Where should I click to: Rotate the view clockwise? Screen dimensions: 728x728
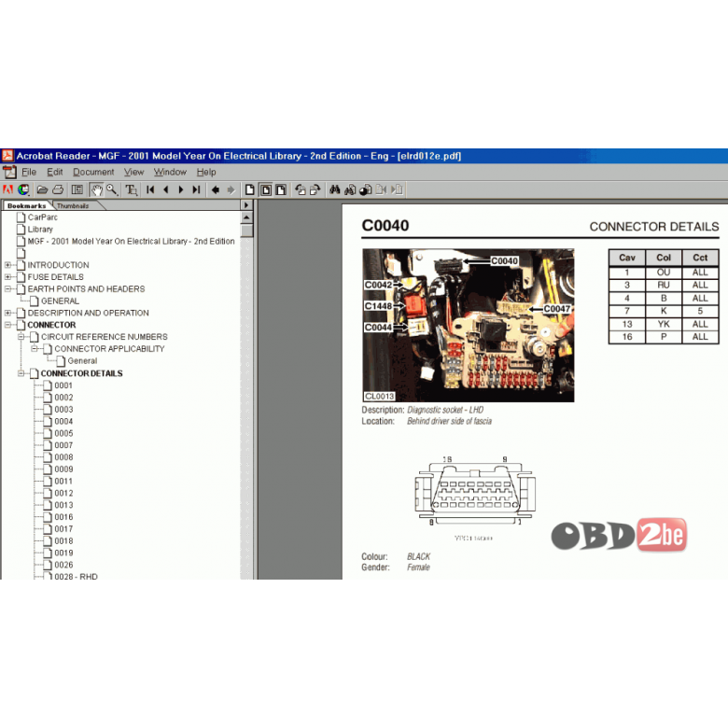pyautogui.click(x=315, y=189)
